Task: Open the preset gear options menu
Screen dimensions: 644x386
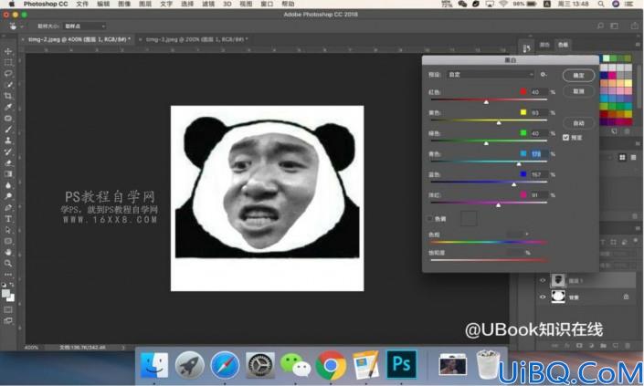Action: click(x=544, y=75)
